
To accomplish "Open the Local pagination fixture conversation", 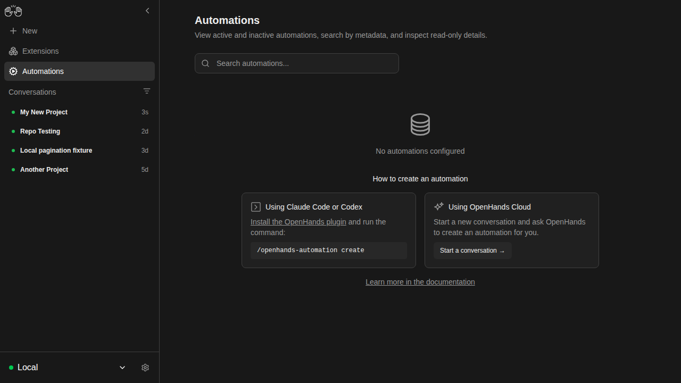I will (x=79, y=151).
